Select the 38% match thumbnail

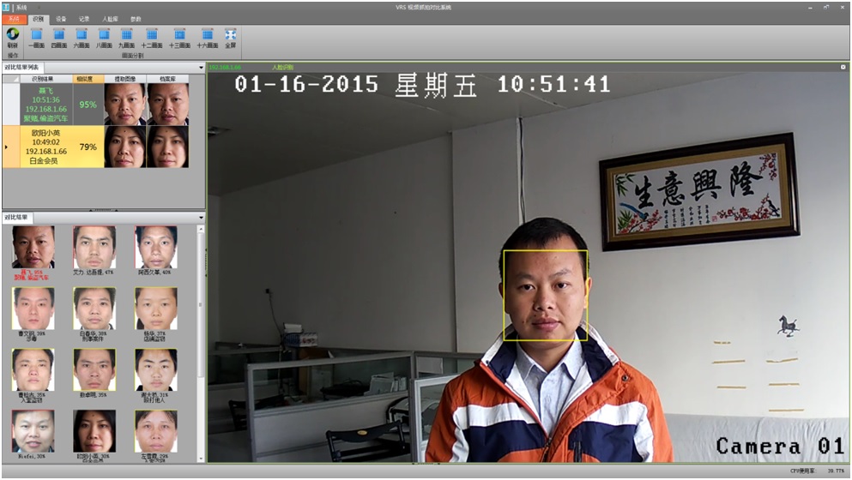pyautogui.click(x=94, y=309)
